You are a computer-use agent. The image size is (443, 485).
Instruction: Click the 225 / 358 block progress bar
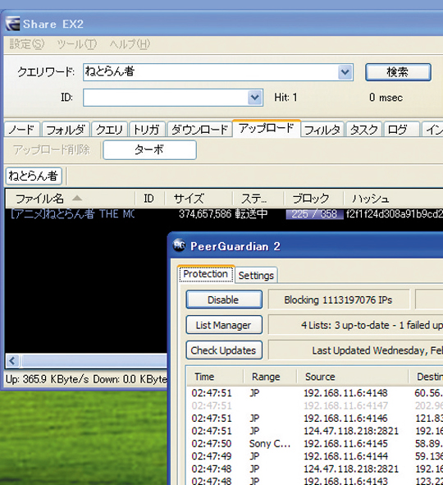tap(314, 214)
